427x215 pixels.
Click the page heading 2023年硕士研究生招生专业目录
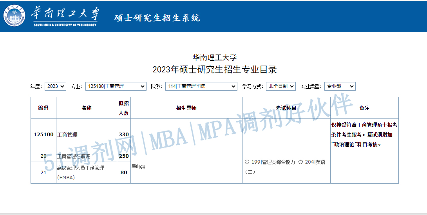[x=215, y=69]
